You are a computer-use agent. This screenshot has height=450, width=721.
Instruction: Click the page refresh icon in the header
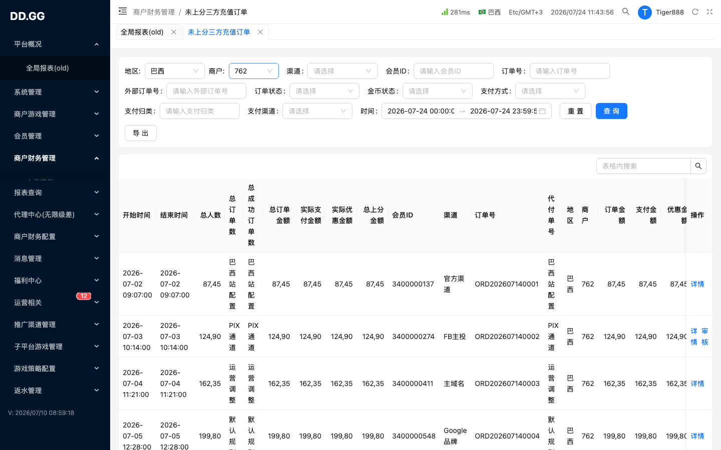pos(695,12)
